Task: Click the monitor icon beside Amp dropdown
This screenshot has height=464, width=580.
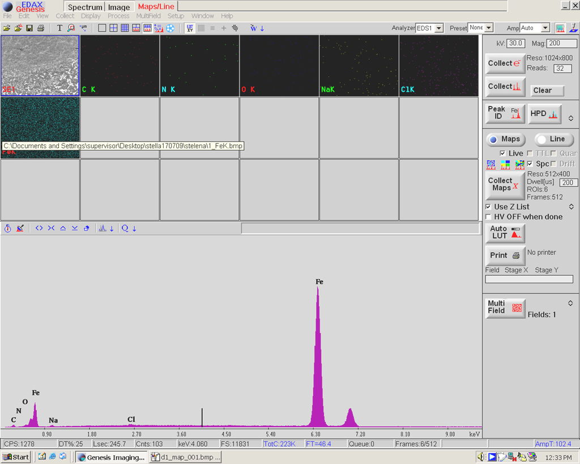Action: [560, 28]
